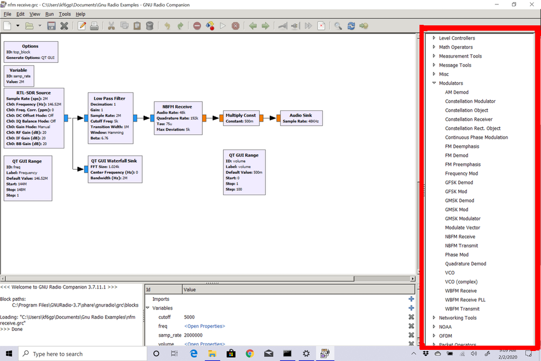Open the recent files arrow beside Open
The image size is (541, 361).
(x=40, y=26)
